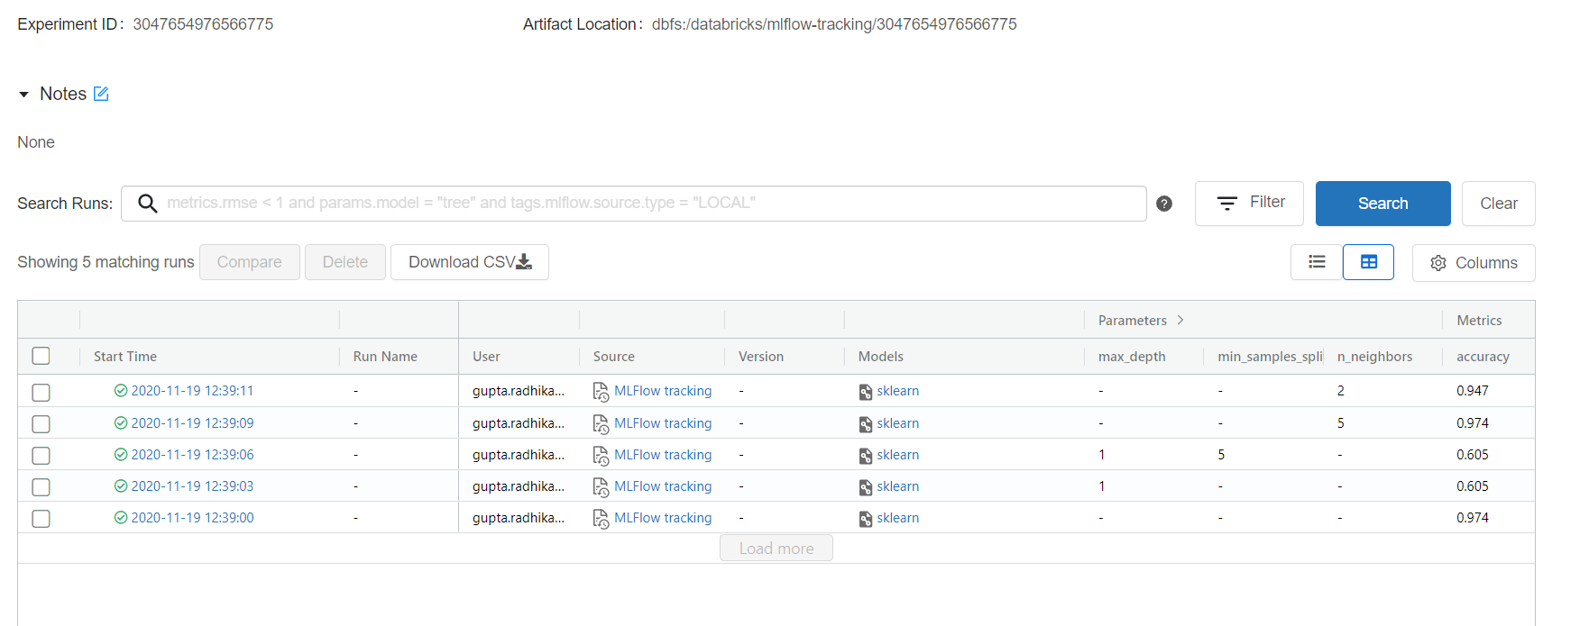Download runs as CSV
This screenshot has width=1589, height=626.
point(469,262)
